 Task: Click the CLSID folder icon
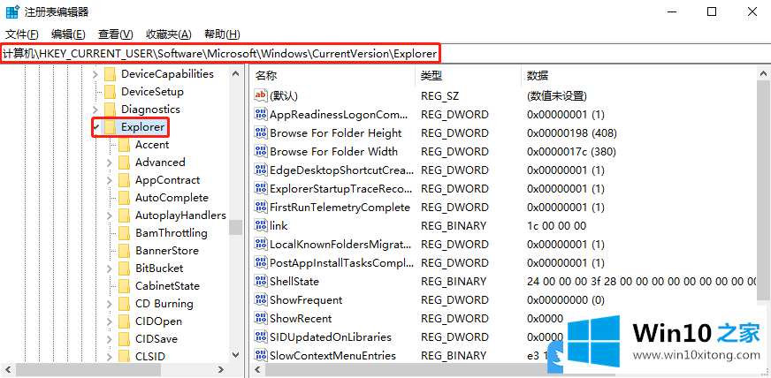(x=125, y=357)
